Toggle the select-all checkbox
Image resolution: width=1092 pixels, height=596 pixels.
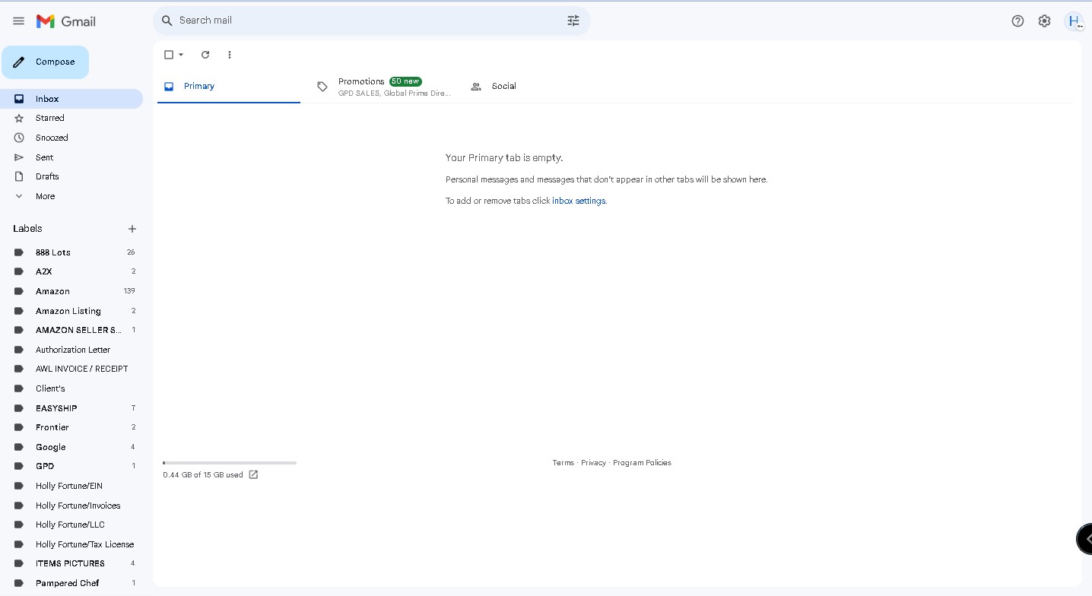point(169,55)
